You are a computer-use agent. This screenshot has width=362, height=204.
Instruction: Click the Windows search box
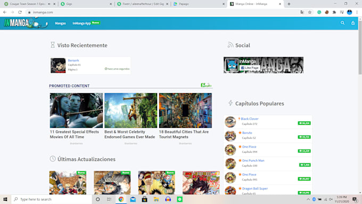pyautogui.click(x=52, y=199)
